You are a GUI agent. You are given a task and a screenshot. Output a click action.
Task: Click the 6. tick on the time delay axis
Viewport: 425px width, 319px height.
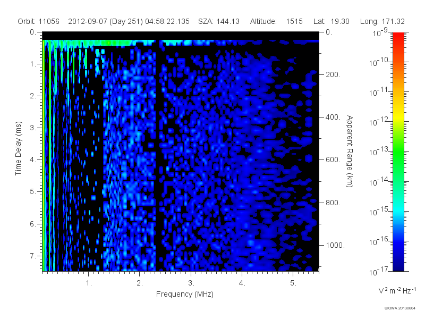[33, 224]
